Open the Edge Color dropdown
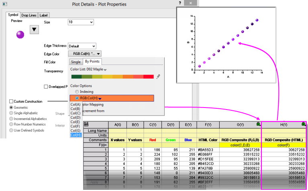Screen dimensions: 308x191 (85, 53)
